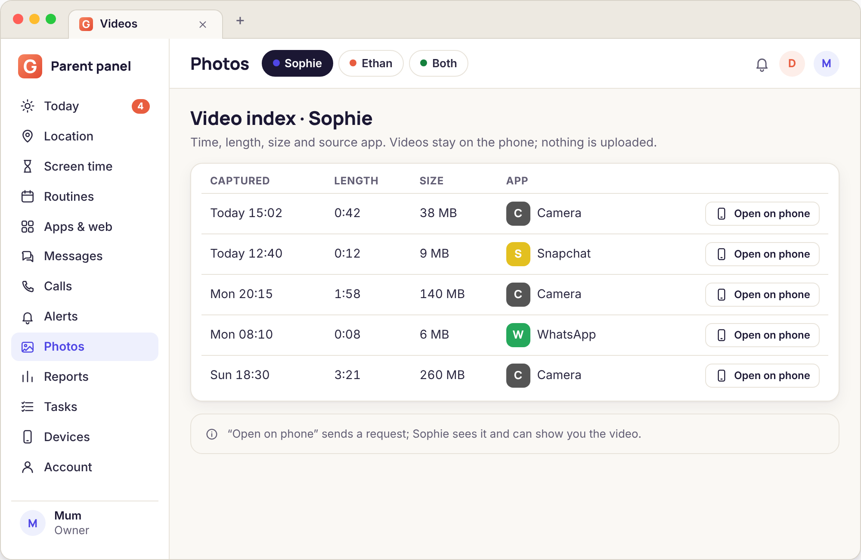Click the info icon in the note

tap(212, 434)
